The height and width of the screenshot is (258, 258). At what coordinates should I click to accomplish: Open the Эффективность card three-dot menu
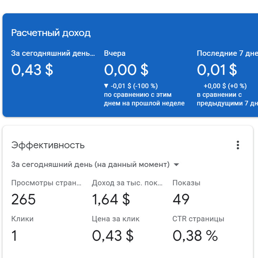[237, 145]
